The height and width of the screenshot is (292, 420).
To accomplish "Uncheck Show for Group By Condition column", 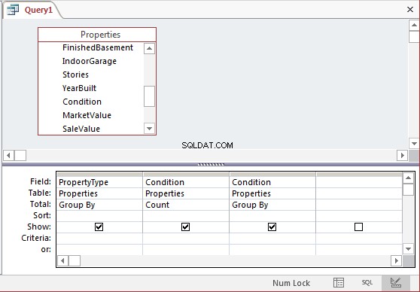I will click(272, 227).
